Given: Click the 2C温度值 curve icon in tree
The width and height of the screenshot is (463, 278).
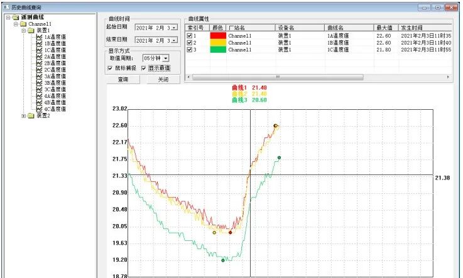Looking at the screenshot, I should pyautogui.click(x=39, y=70).
